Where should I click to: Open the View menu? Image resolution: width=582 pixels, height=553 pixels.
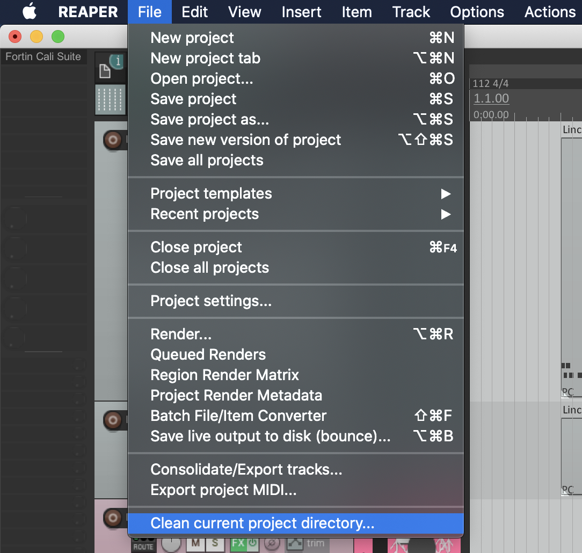[x=245, y=12]
